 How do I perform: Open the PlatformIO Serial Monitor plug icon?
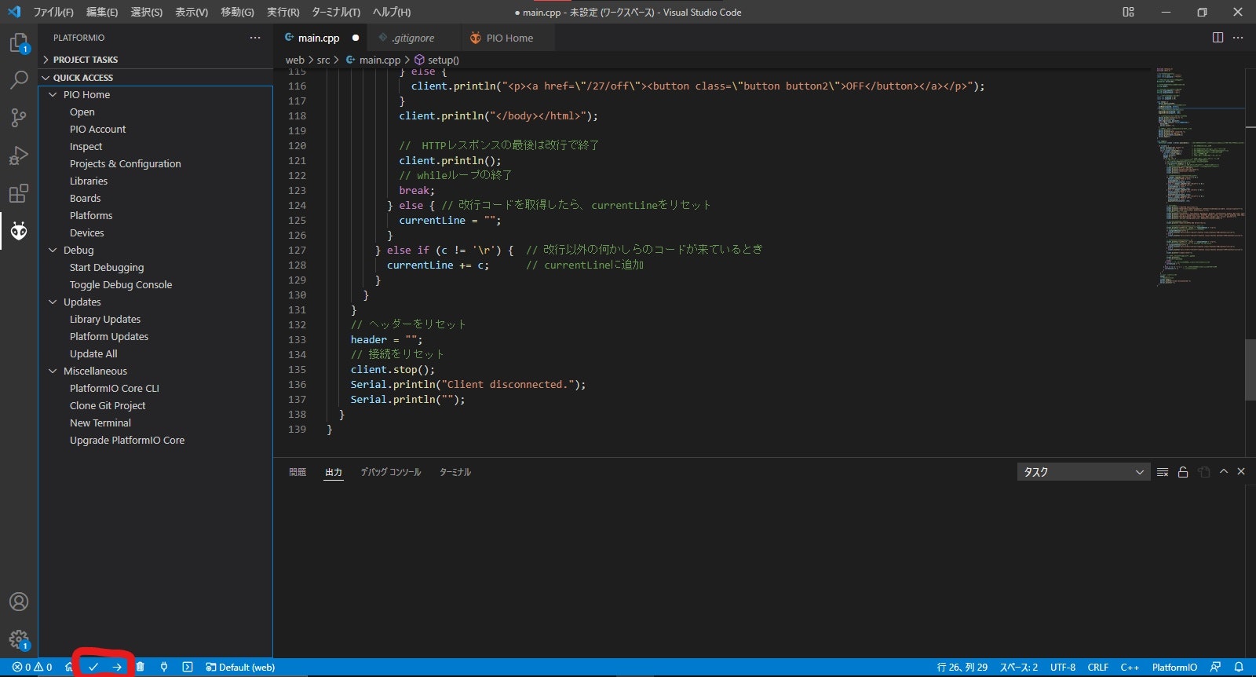click(x=164, y=667)
